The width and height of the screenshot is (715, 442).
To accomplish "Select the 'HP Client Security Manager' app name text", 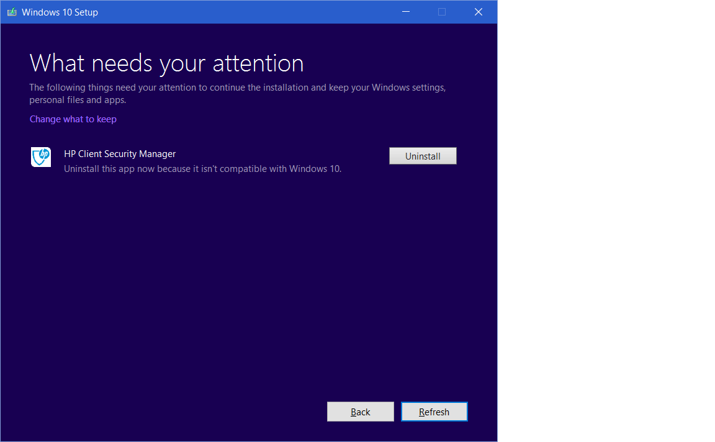I will click(120, 154).
